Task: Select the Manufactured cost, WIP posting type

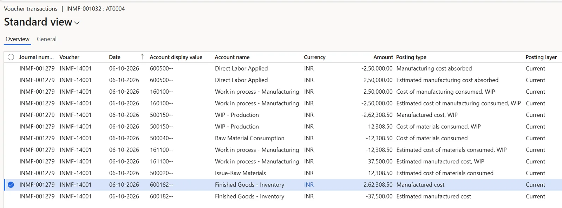Action: (x=427, y=115)
